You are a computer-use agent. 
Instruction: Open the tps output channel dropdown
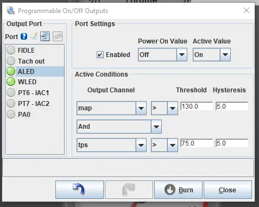[x=111, y=145]
